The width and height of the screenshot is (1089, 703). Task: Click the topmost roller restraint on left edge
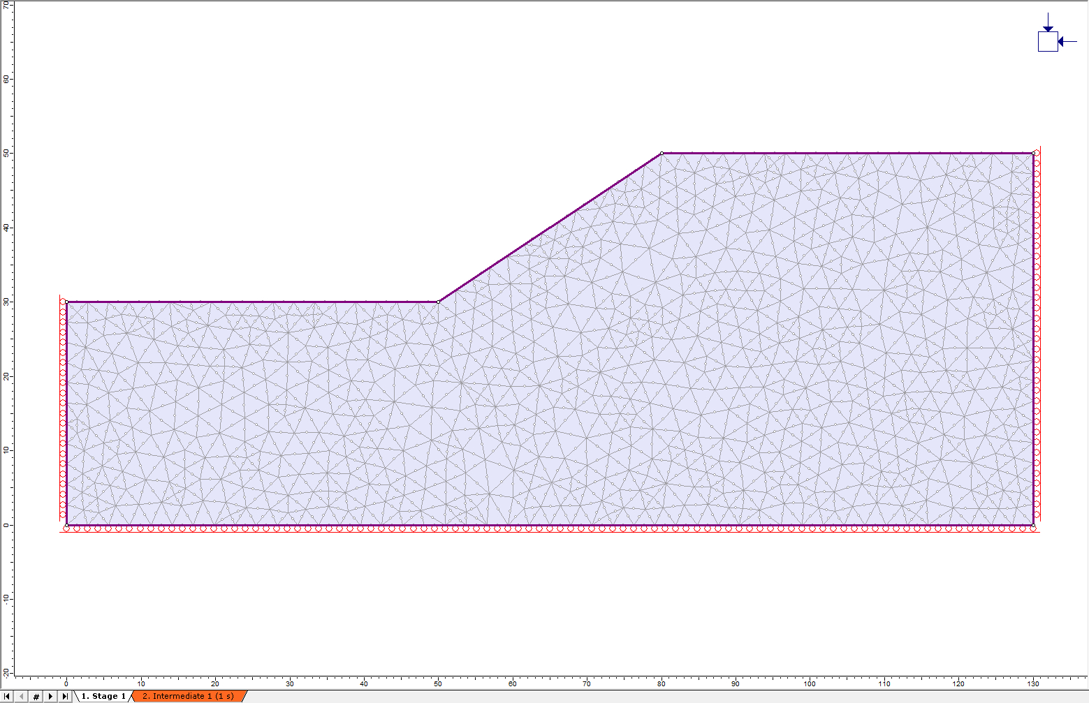tap(62, 302)
